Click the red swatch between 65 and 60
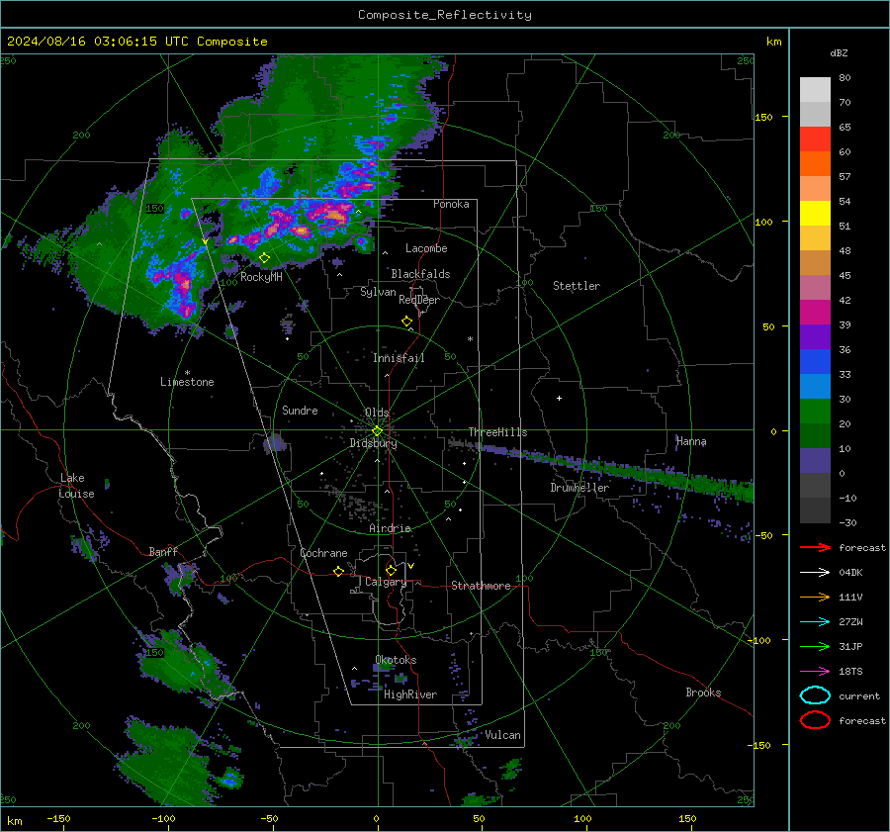The width and height of the screenshot is (890, 832). [815, 139]
